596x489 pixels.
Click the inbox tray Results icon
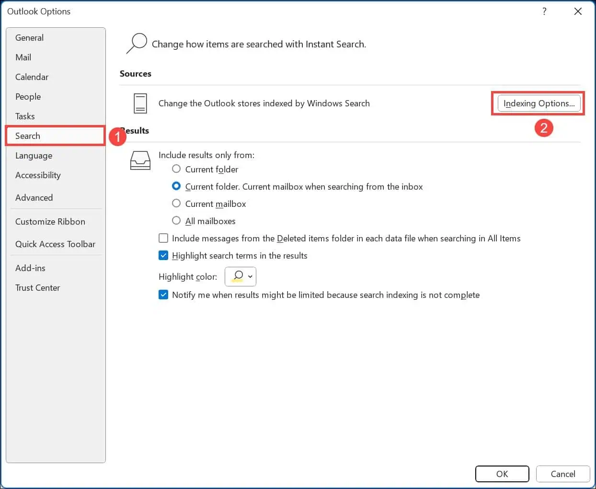click(140, 160)
